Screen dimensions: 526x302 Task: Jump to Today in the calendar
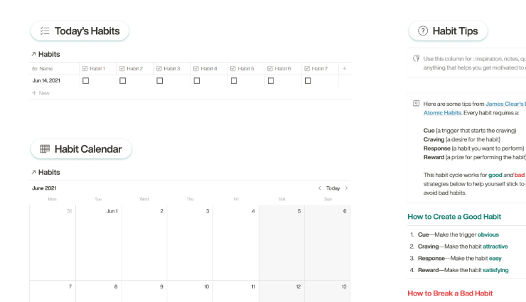(x=333, y=188)
